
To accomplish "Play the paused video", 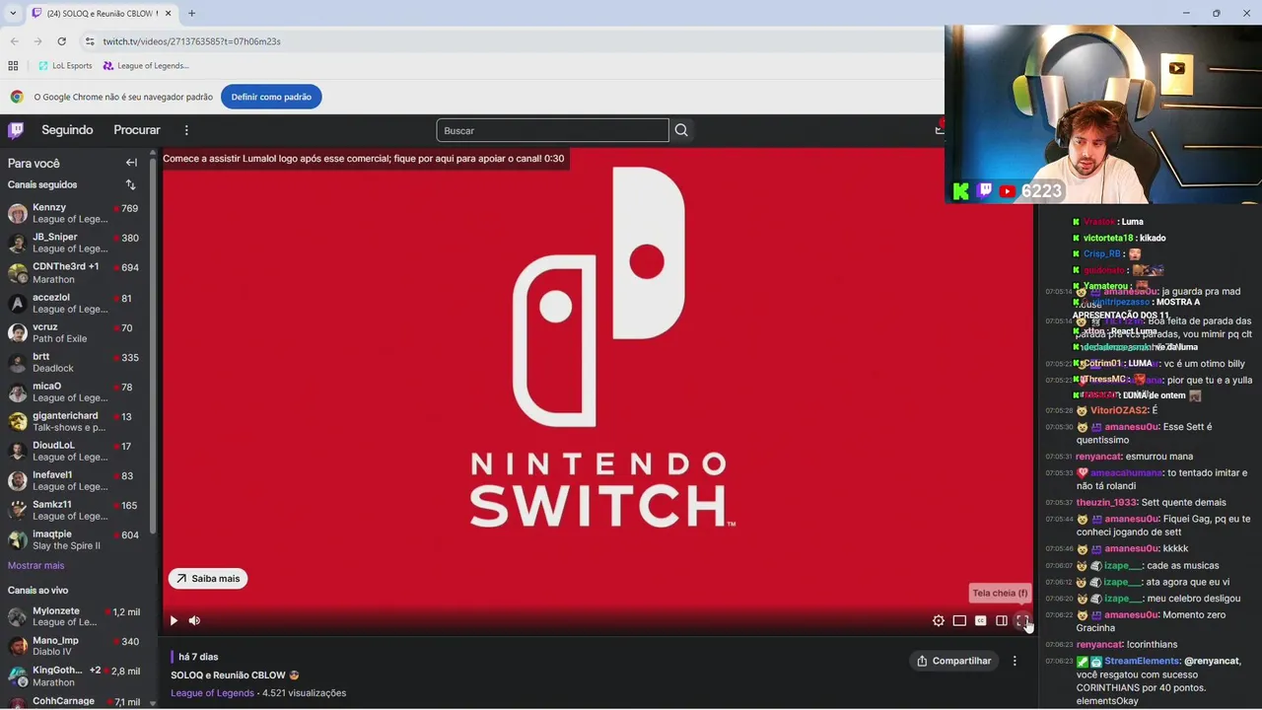I will point(174,620).
